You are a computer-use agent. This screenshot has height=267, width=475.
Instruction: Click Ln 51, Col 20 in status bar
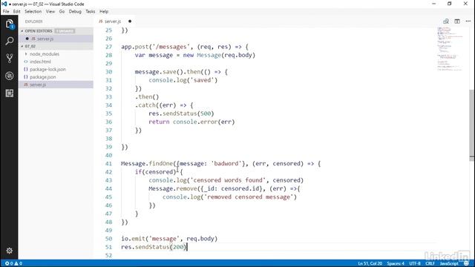coord(370,263)
